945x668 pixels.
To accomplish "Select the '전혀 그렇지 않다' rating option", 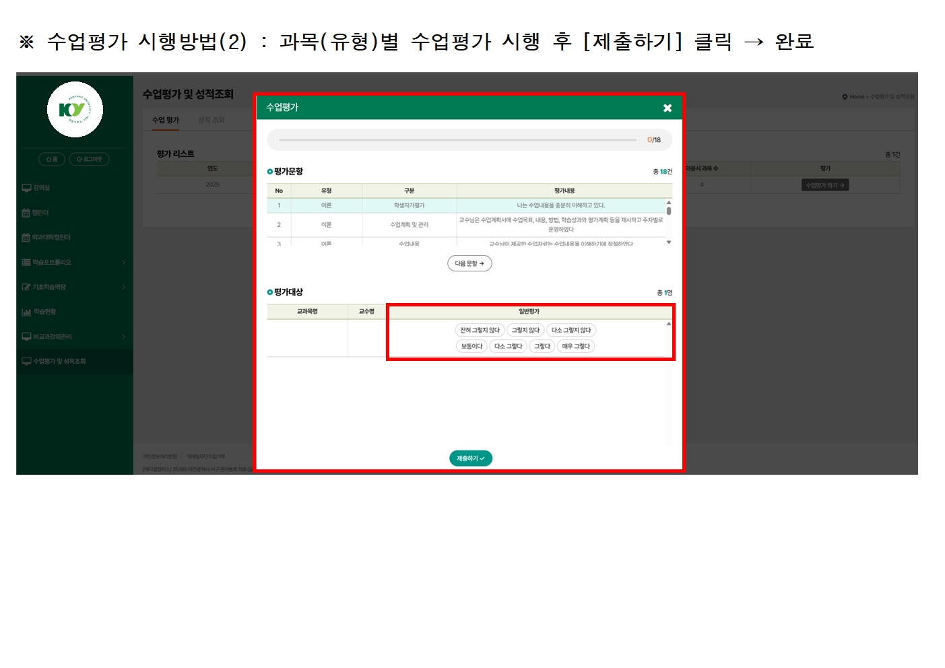I will (480, 330).
